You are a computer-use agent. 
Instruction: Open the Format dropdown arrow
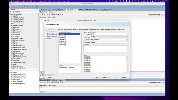(x=127, y=40)
